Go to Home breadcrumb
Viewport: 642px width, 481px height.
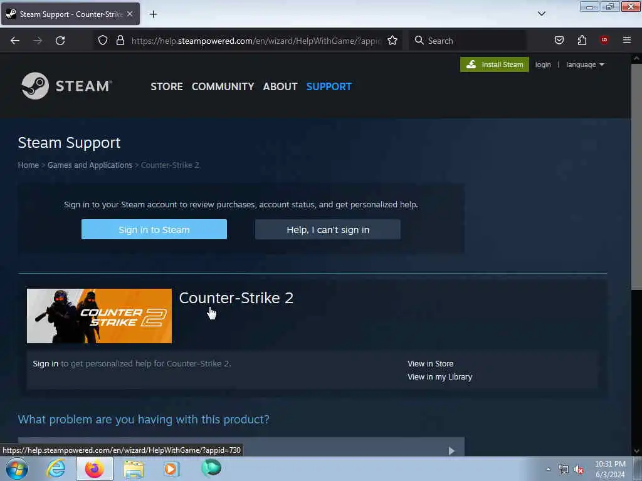point(28,165)
